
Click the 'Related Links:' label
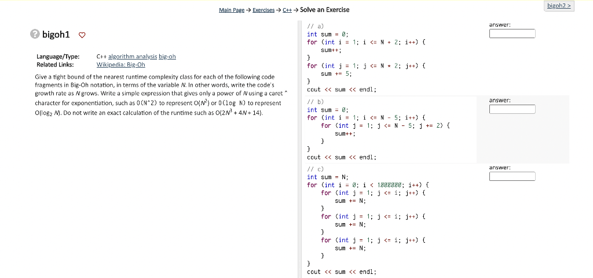coord(55,65)
